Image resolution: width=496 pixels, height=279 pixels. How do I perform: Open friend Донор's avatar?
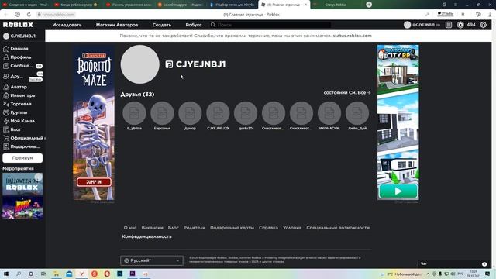(x=190, y=113)
